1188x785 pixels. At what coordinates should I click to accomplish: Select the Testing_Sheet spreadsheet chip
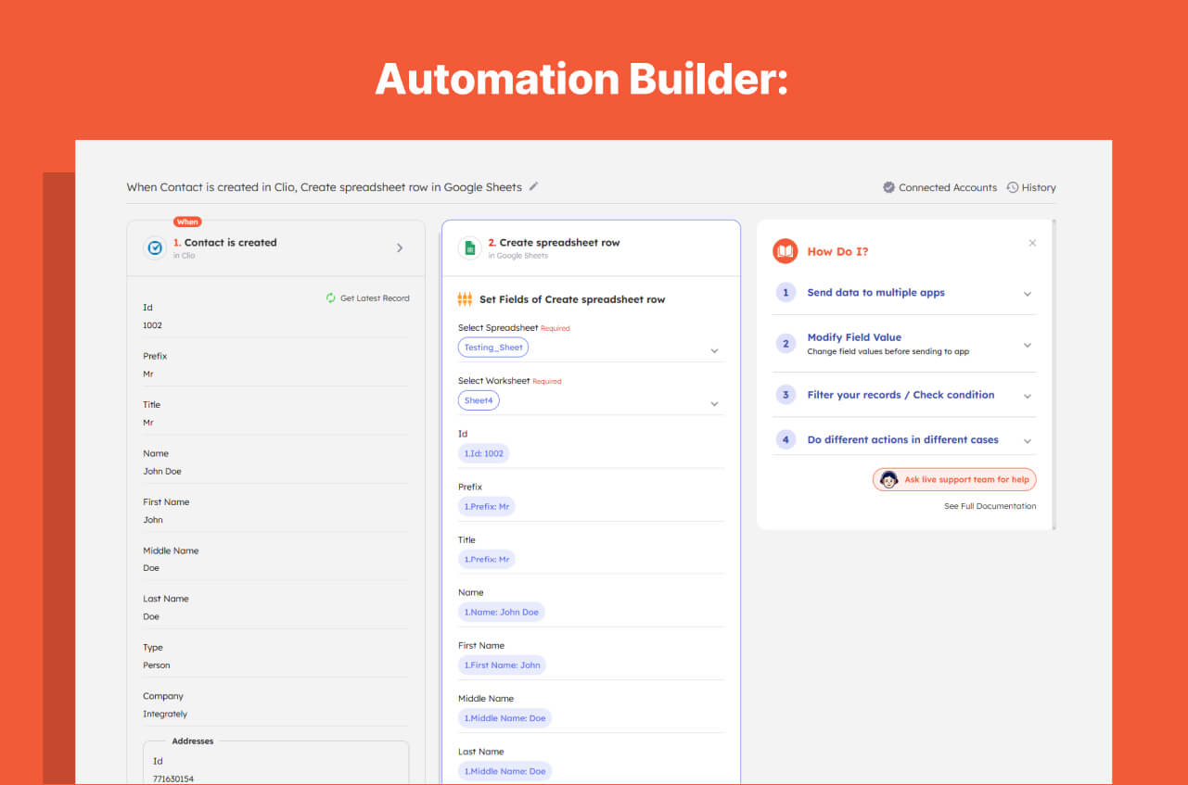coord(493,348)
